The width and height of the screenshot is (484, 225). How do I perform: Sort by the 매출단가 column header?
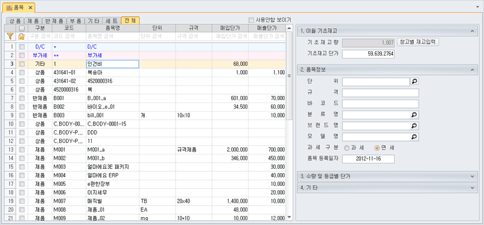click(x=267, y=28)
